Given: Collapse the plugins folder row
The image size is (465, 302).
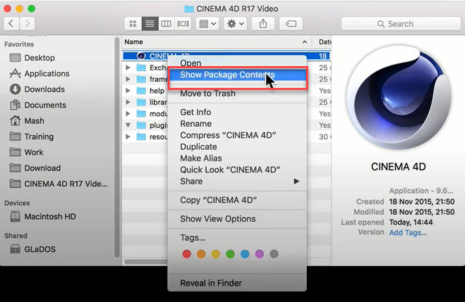Looking at the screenshot, I should tap(128, 125).
